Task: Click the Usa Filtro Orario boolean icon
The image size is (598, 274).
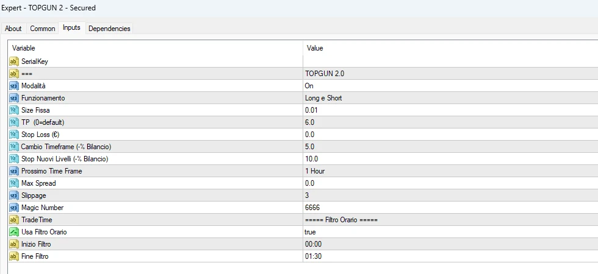Action: coord(14,232)
